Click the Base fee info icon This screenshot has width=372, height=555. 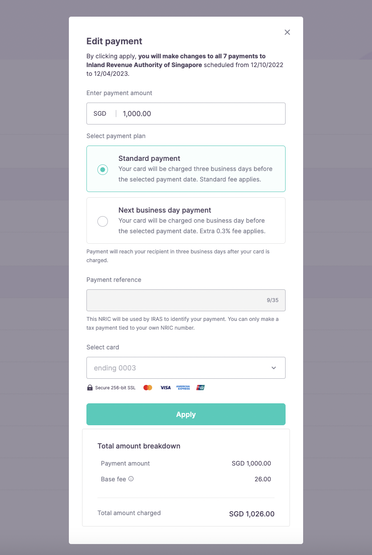click(x=131, y=479)
